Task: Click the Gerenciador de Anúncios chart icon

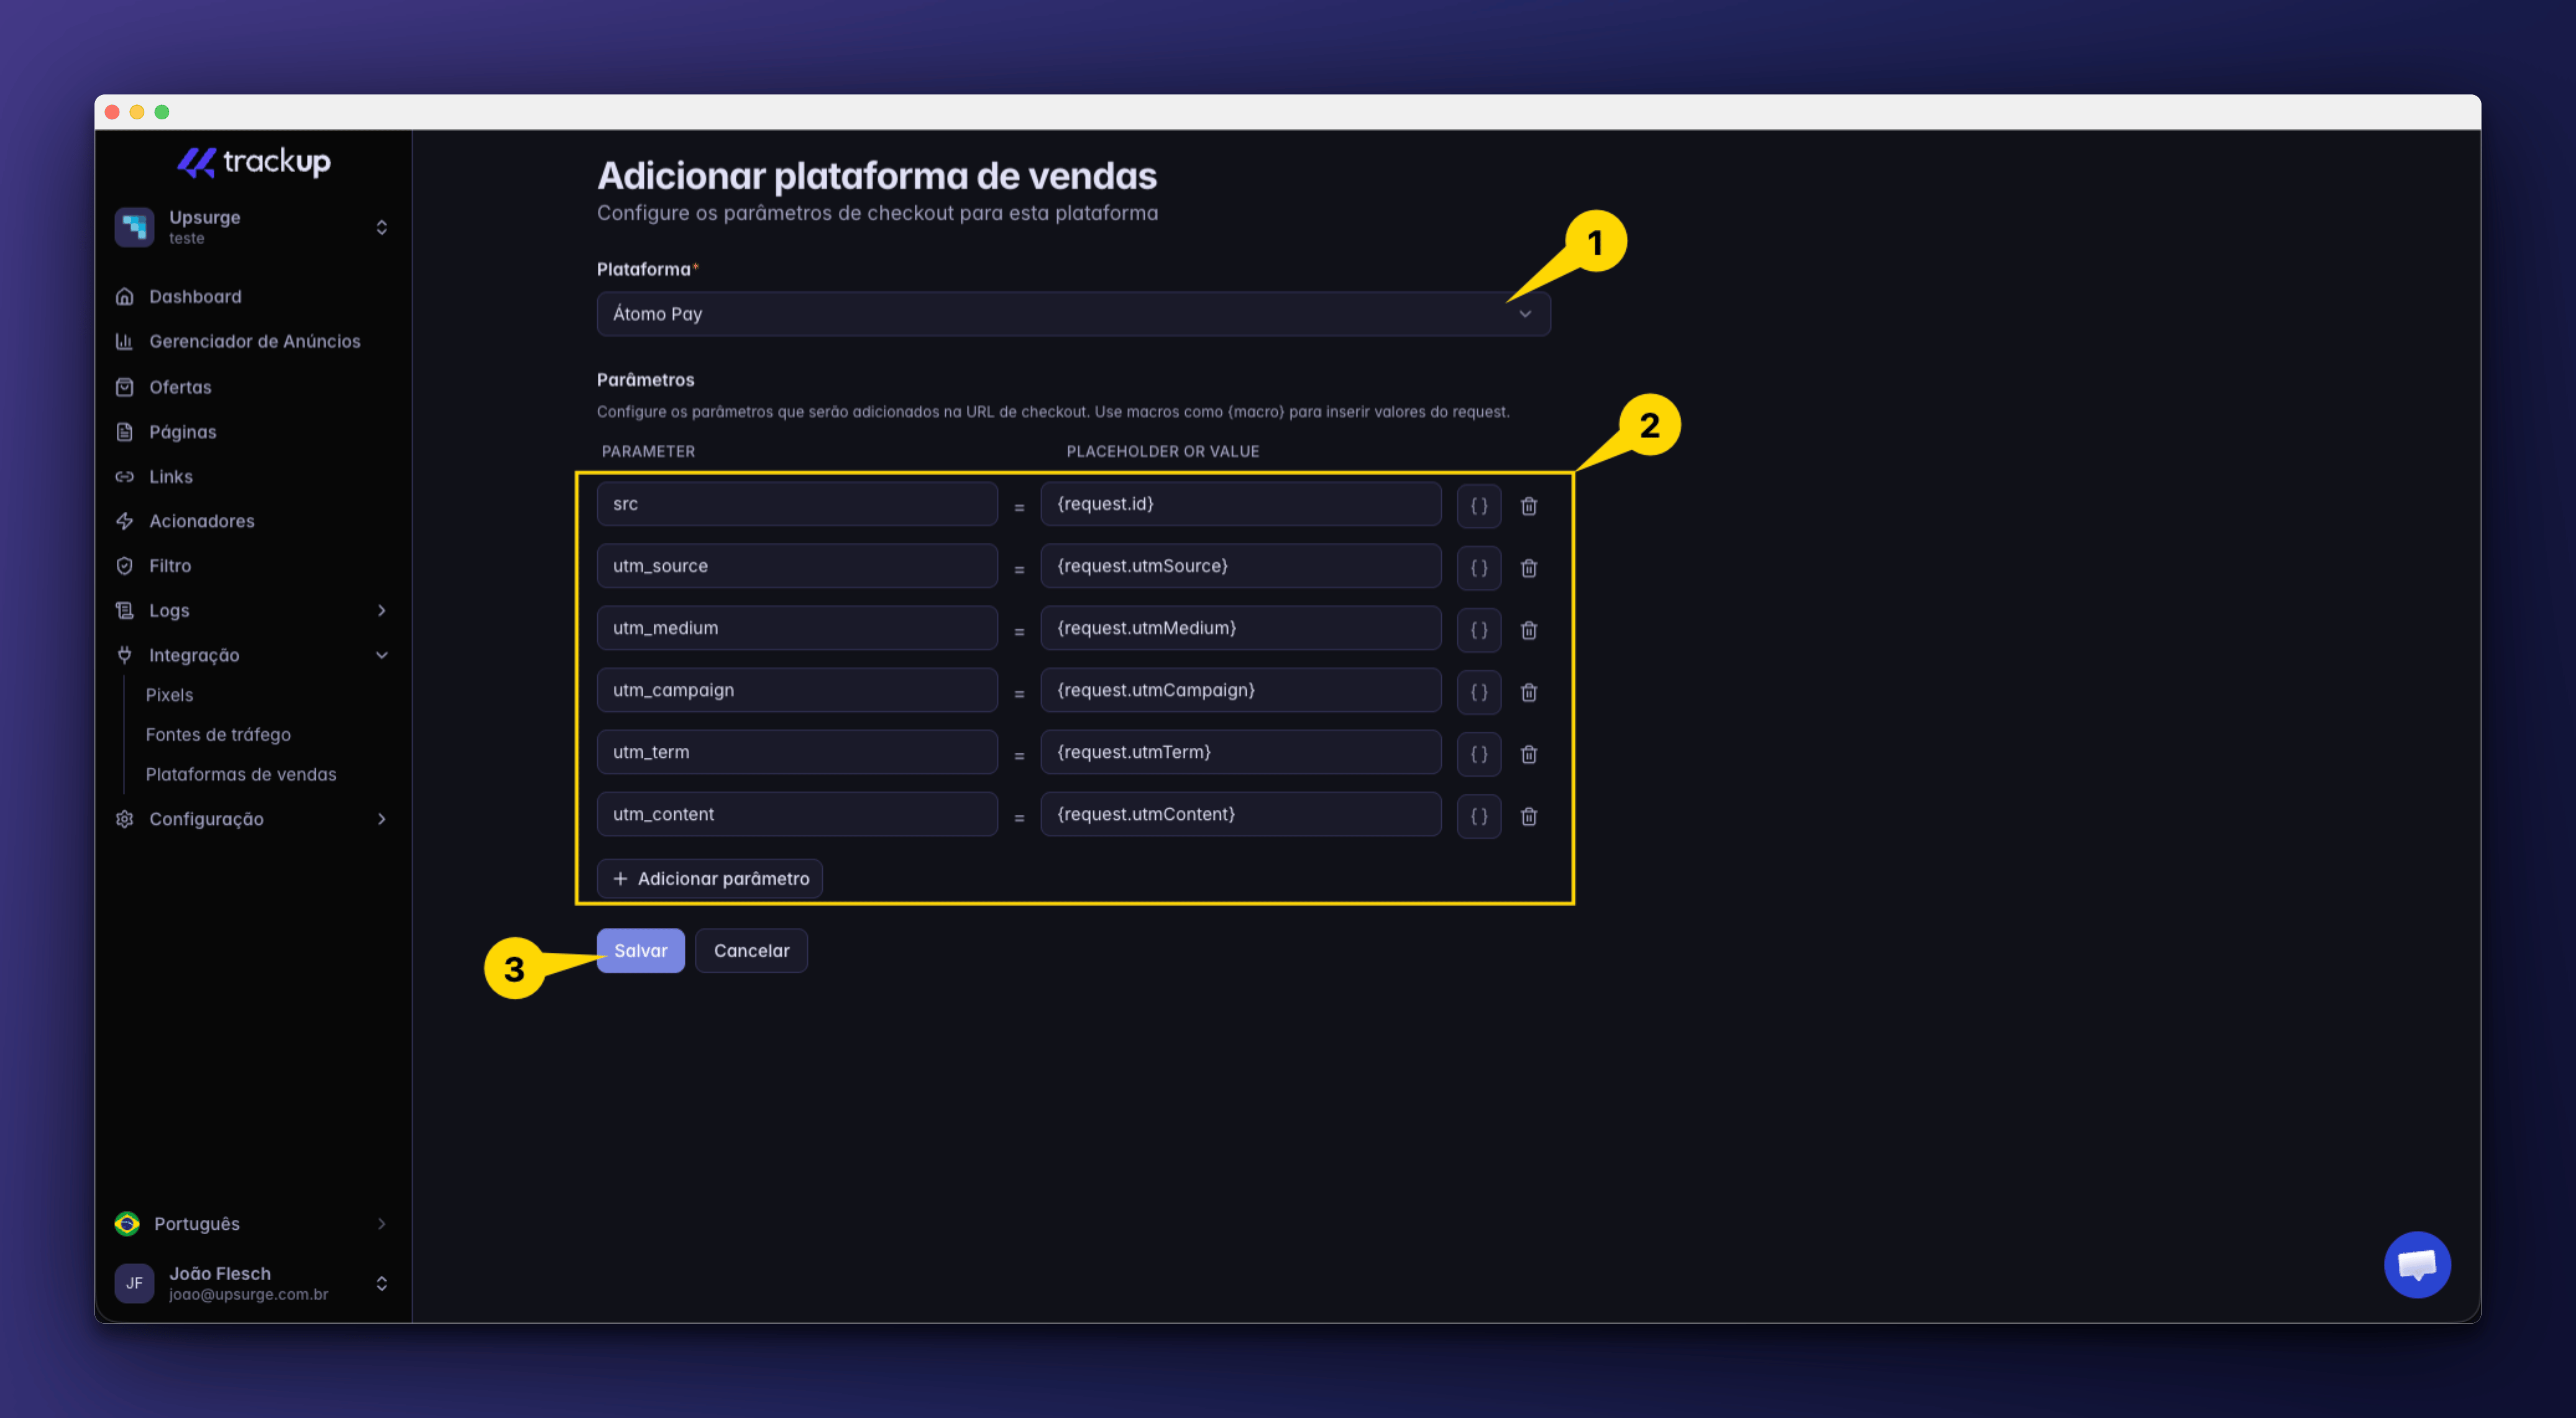Action: tap(125, 342)
